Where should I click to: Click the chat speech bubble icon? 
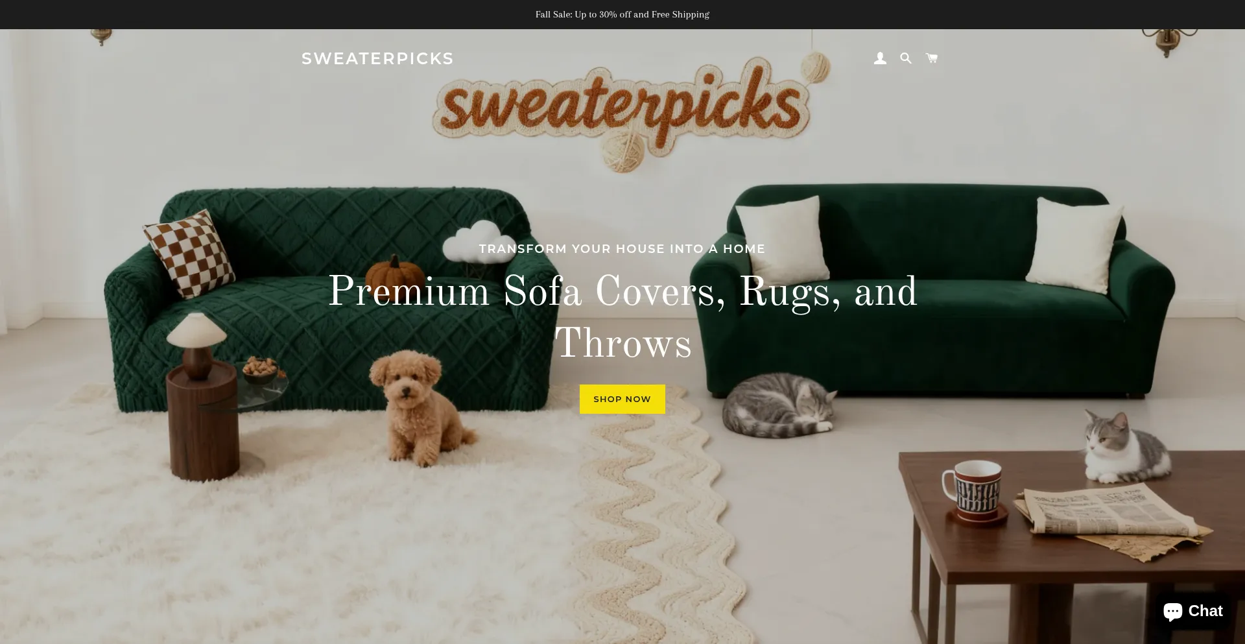pyautogui.click(x=1173, y=612)
